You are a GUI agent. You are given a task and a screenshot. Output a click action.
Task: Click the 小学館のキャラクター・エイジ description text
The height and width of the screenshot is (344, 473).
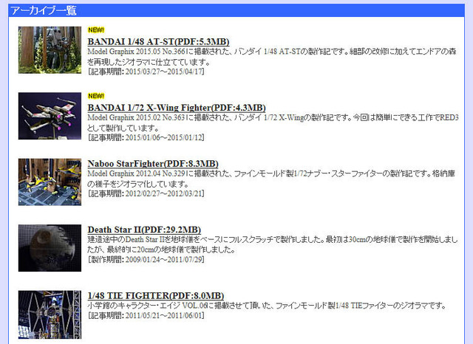click(268, 306)
